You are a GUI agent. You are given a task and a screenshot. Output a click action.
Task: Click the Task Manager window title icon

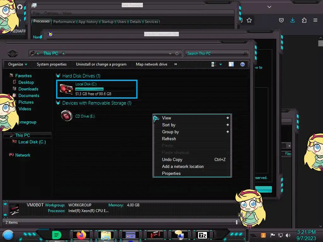click(34, 6)
